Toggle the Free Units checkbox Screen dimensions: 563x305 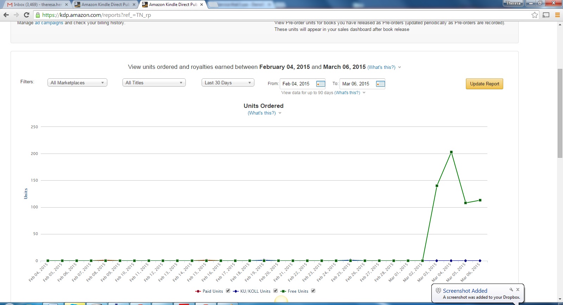pos(313,291)
